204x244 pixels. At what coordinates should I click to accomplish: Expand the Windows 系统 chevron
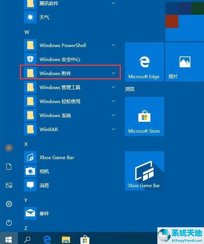(x=113, y=115)
